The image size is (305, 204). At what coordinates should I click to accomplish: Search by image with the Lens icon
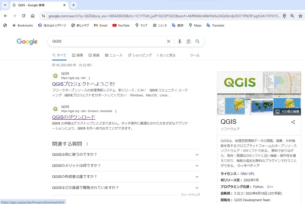tap(189, 41)
